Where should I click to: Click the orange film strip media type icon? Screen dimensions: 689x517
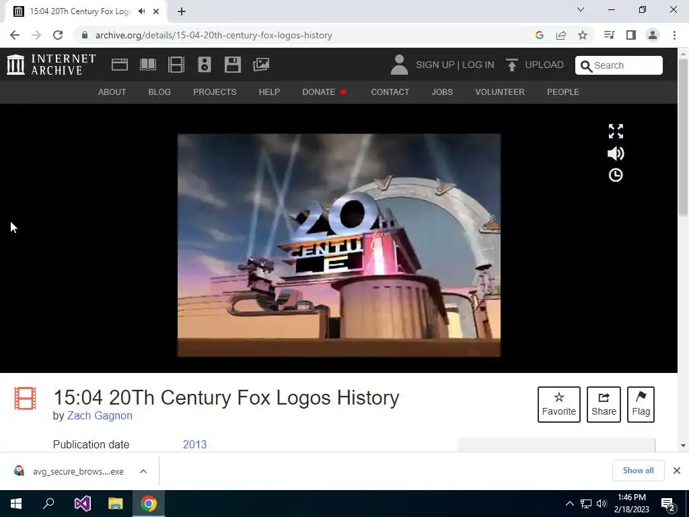coord(25,399)
